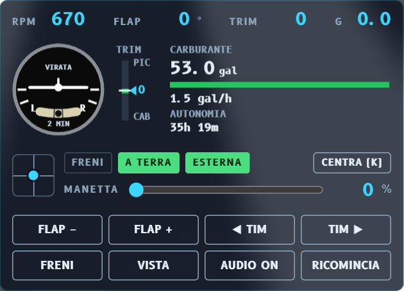Click the AUTONOMIA label
Image resolution: width=404 pixels, height=291 pixels.
pos(198,114)
